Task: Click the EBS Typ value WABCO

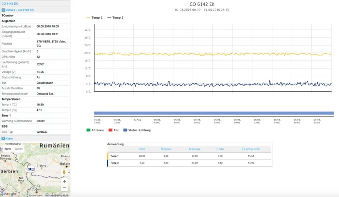Action: click(x=42, y=132)
